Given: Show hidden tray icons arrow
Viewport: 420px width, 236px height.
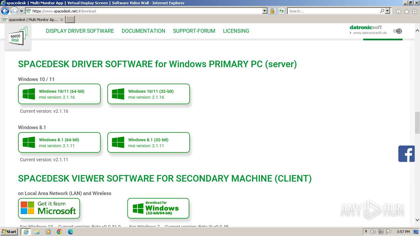Looking at the screenshot, I should pyautogui.click(x=366, y=232).
